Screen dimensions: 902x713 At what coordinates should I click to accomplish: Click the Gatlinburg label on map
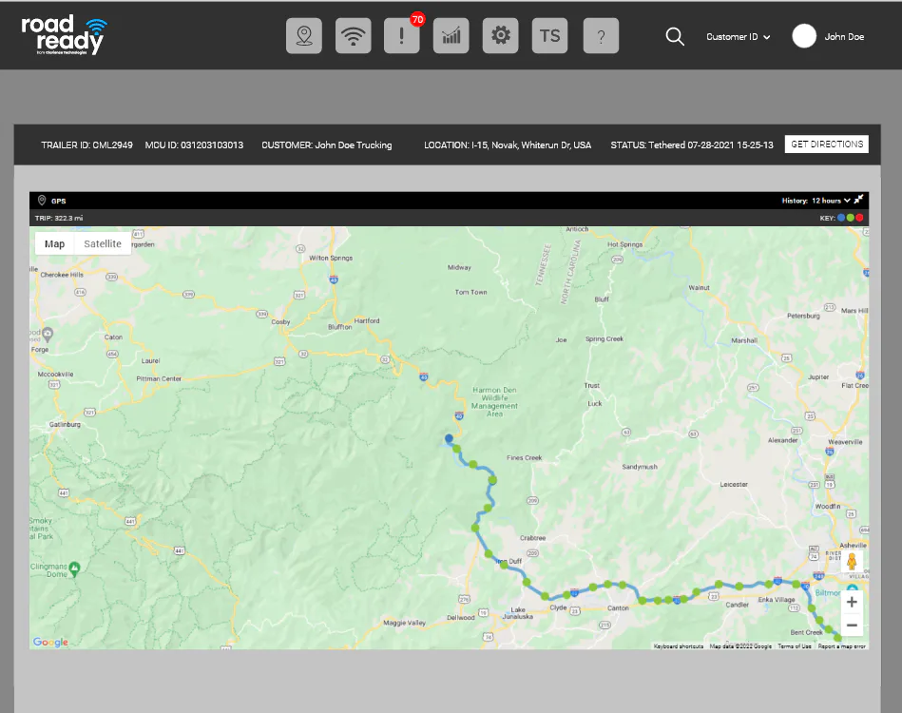pos(65,424)
